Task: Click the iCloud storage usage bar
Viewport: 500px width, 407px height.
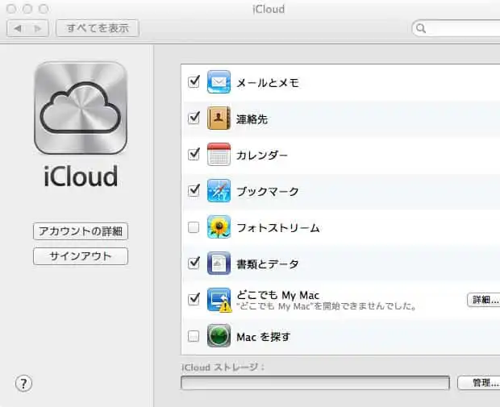Action: 315,383
